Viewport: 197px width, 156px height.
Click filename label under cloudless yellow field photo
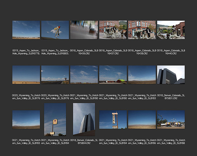click(x=26, y=97)
